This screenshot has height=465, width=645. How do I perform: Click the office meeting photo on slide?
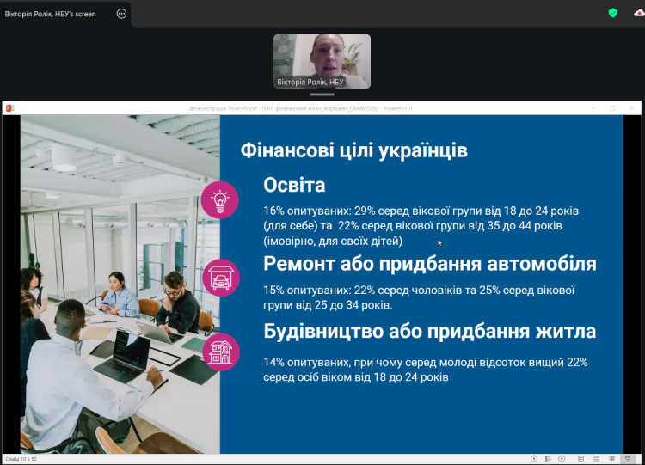tap(120, 285)
